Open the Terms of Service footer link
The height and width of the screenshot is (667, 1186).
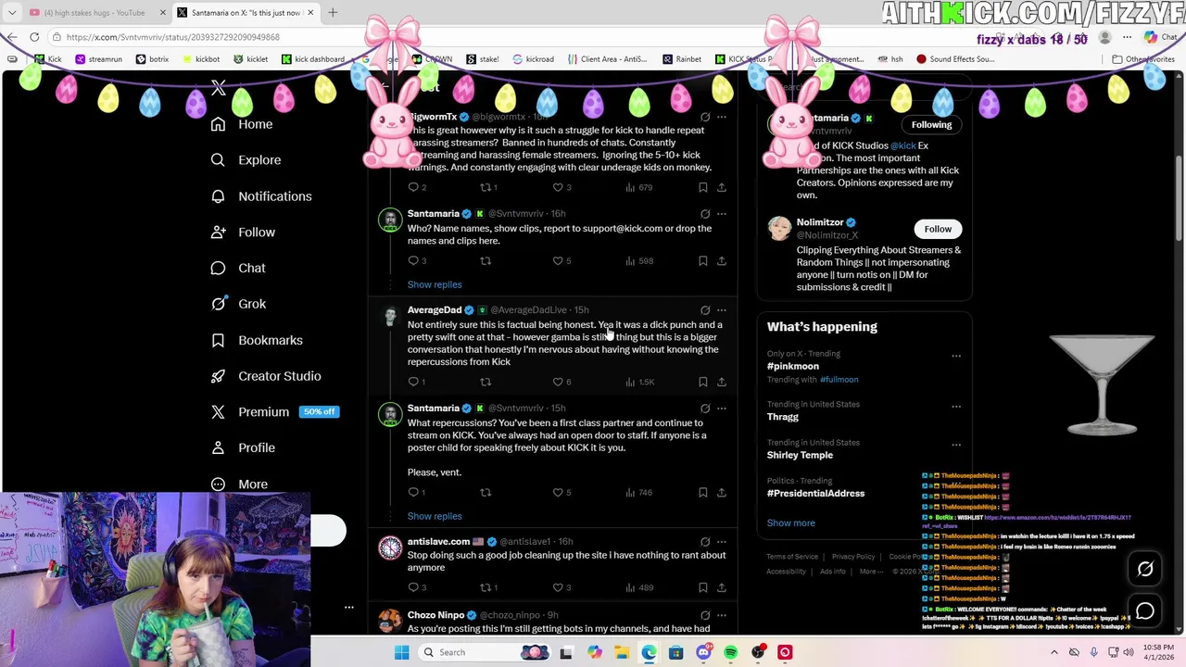pos(792,557)
